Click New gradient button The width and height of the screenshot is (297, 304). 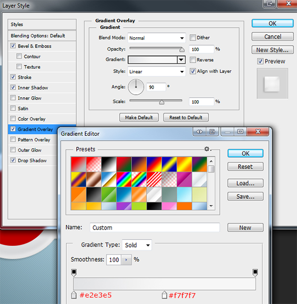coord(246,228)
